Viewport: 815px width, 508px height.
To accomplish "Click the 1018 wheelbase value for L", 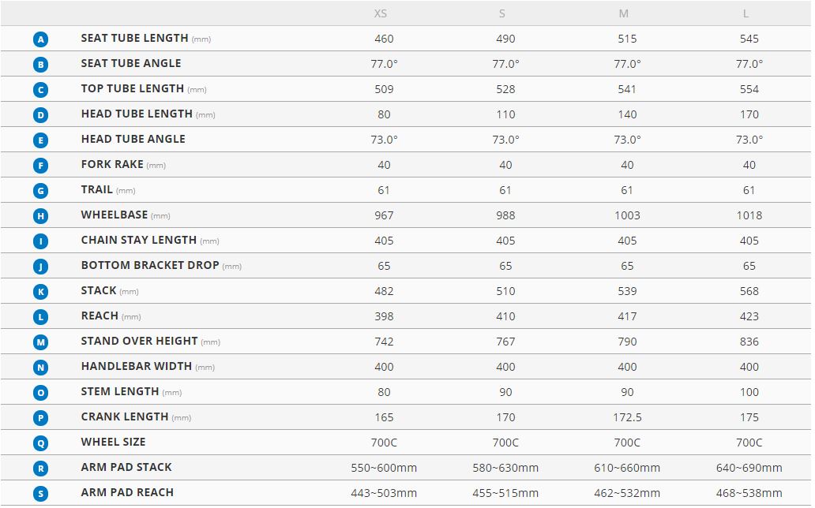I will click(x=749, y=215).
